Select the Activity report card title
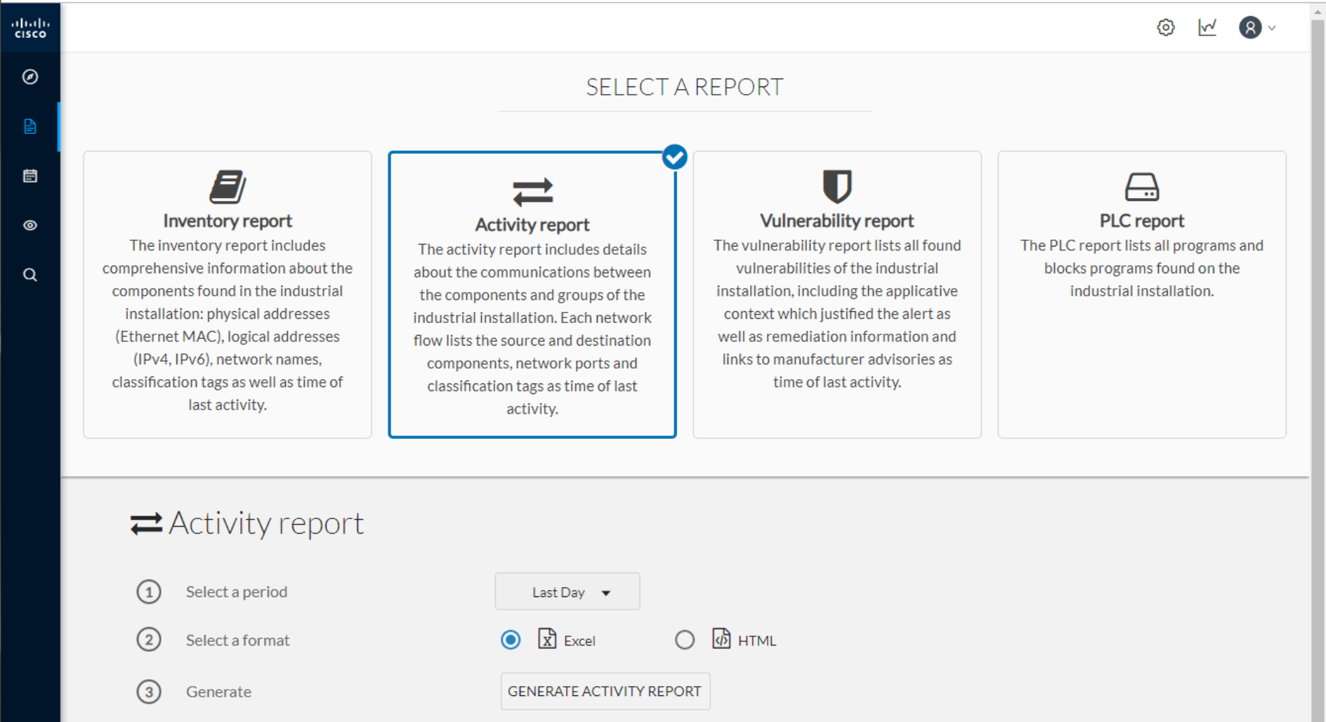This screenshot has height=722, width=1326. pyautogui.click(x=532, y=225)
